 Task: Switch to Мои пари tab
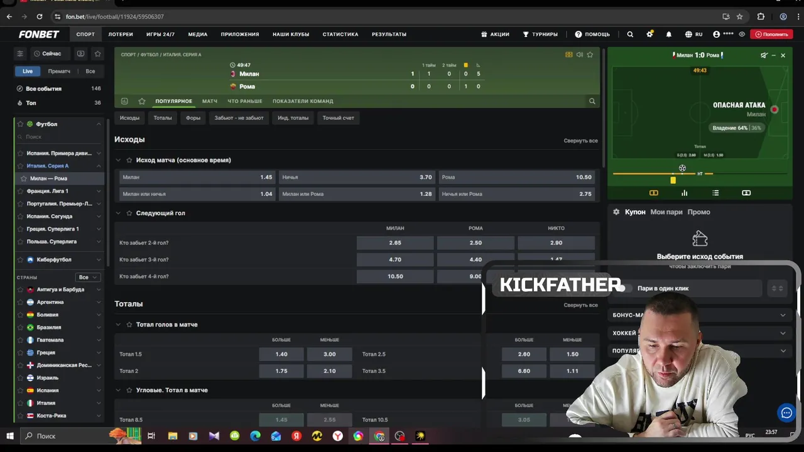pyautogui.click(x=666, y=212)
